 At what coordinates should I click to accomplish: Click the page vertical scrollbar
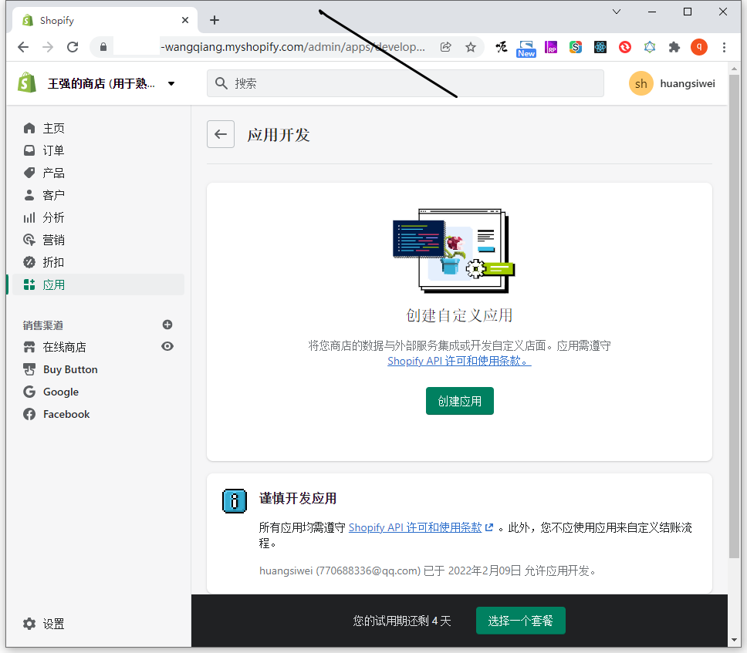click(734, 317)
